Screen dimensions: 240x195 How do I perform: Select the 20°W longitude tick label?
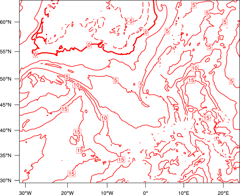(x=67, y=193)
